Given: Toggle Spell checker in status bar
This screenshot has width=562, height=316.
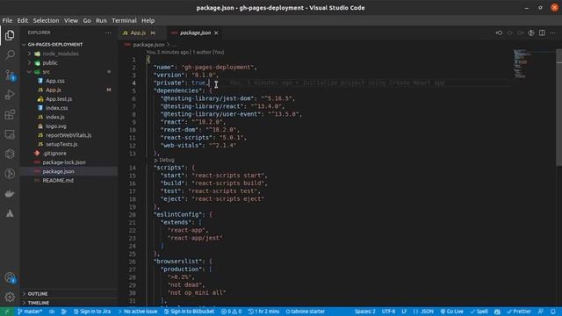Looking at the screenshot, I should point(479,312).
